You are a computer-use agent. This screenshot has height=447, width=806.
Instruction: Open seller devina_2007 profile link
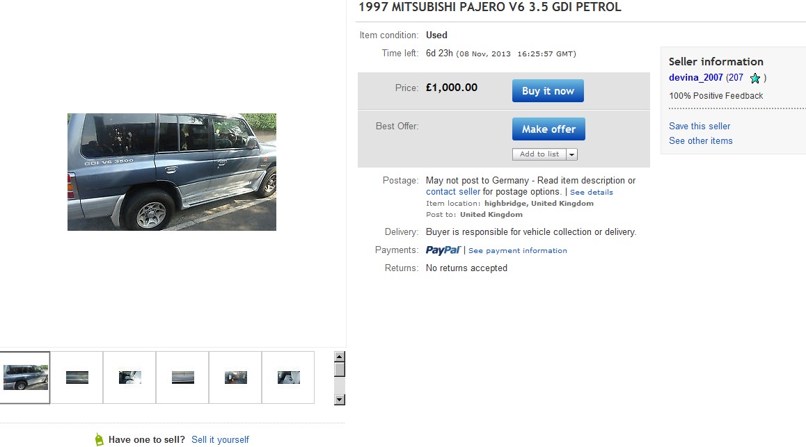(695, 78)
